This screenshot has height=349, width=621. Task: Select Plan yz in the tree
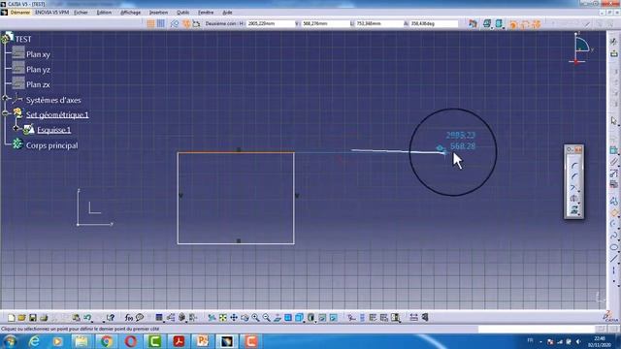[x=38, y=69]
